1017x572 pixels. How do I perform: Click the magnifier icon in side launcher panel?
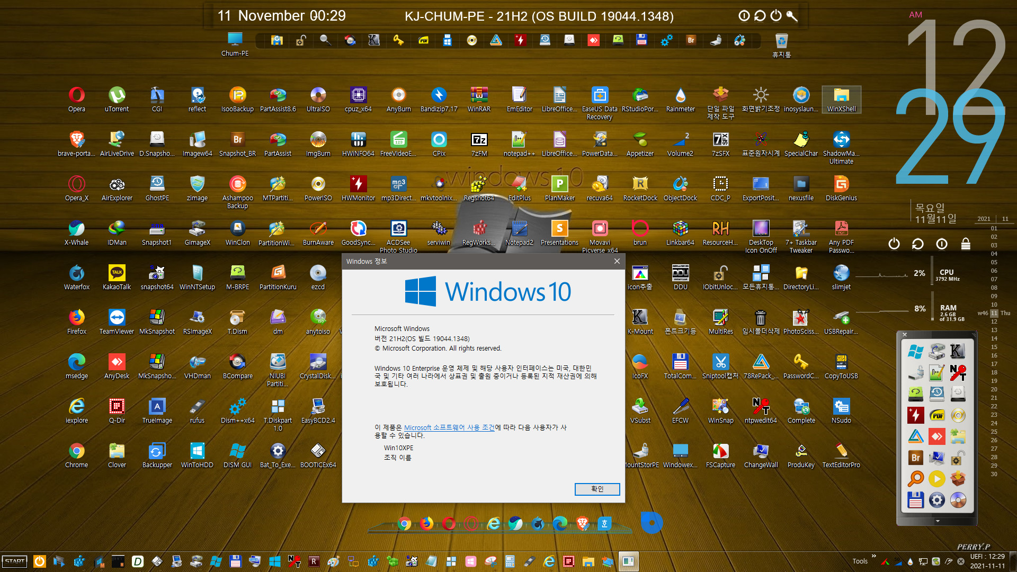pos(915,479)
